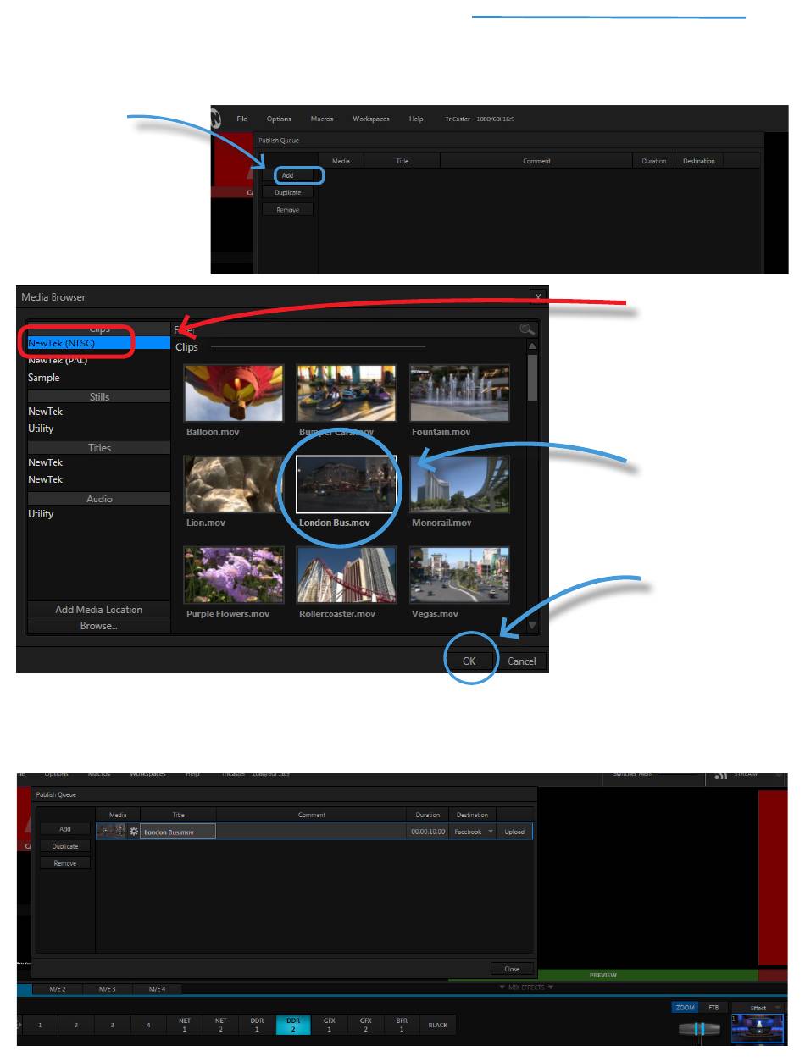The image size is (805, 1062).
Task: Select Utility under the Audio heading
Action: [x=98, y=514]
